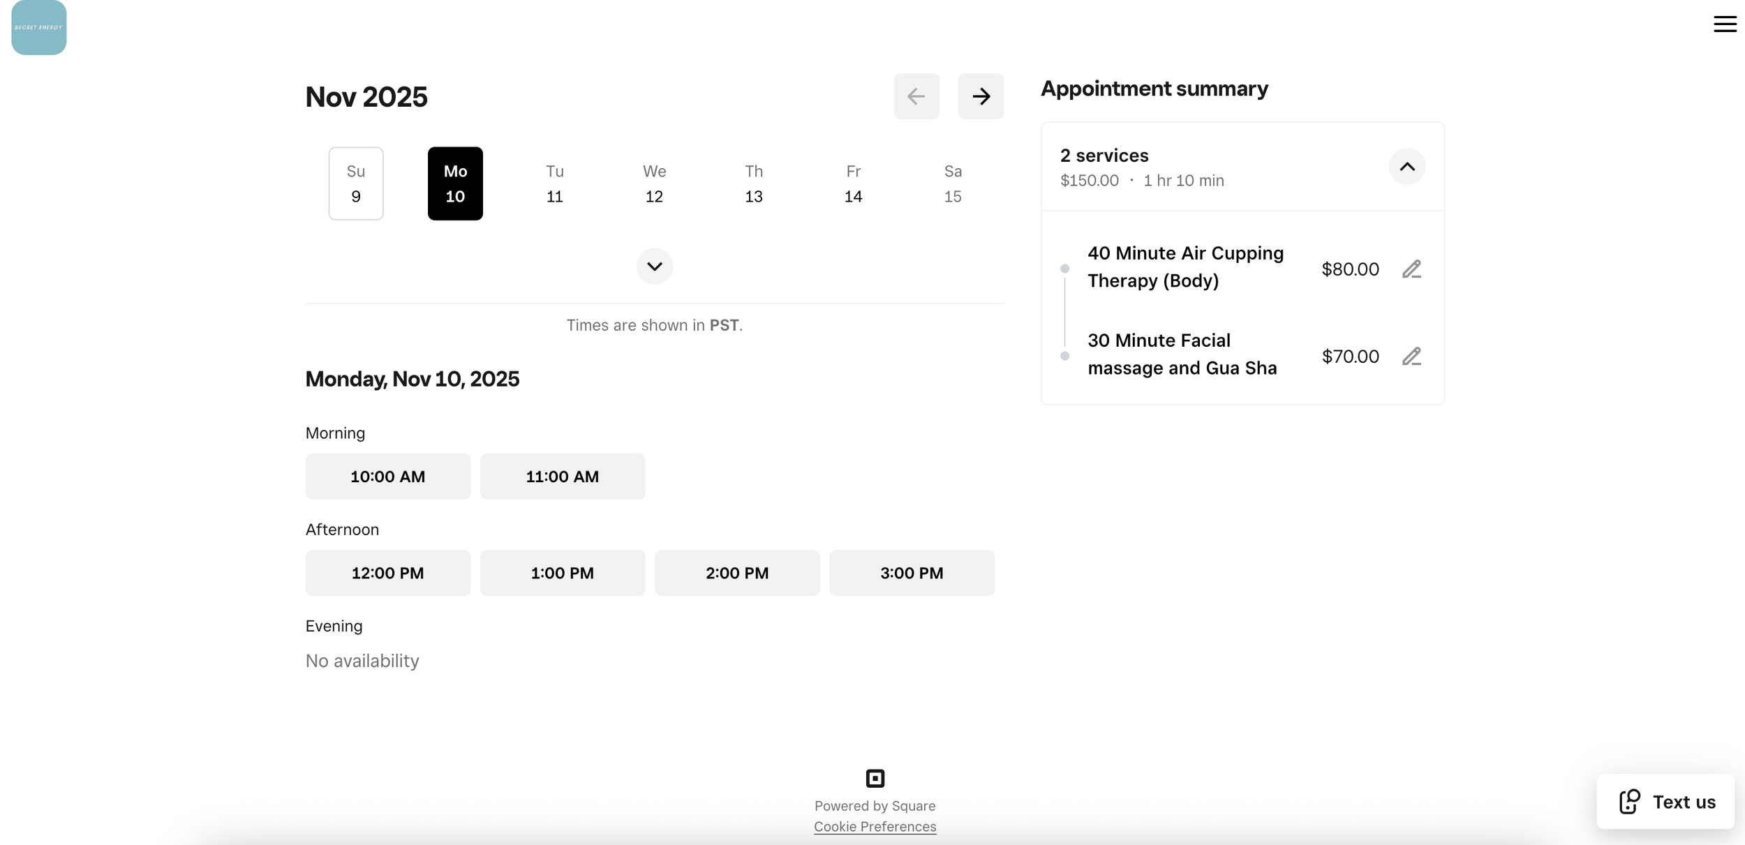
Task: Open the hamburger menu
Action: 1724,24
